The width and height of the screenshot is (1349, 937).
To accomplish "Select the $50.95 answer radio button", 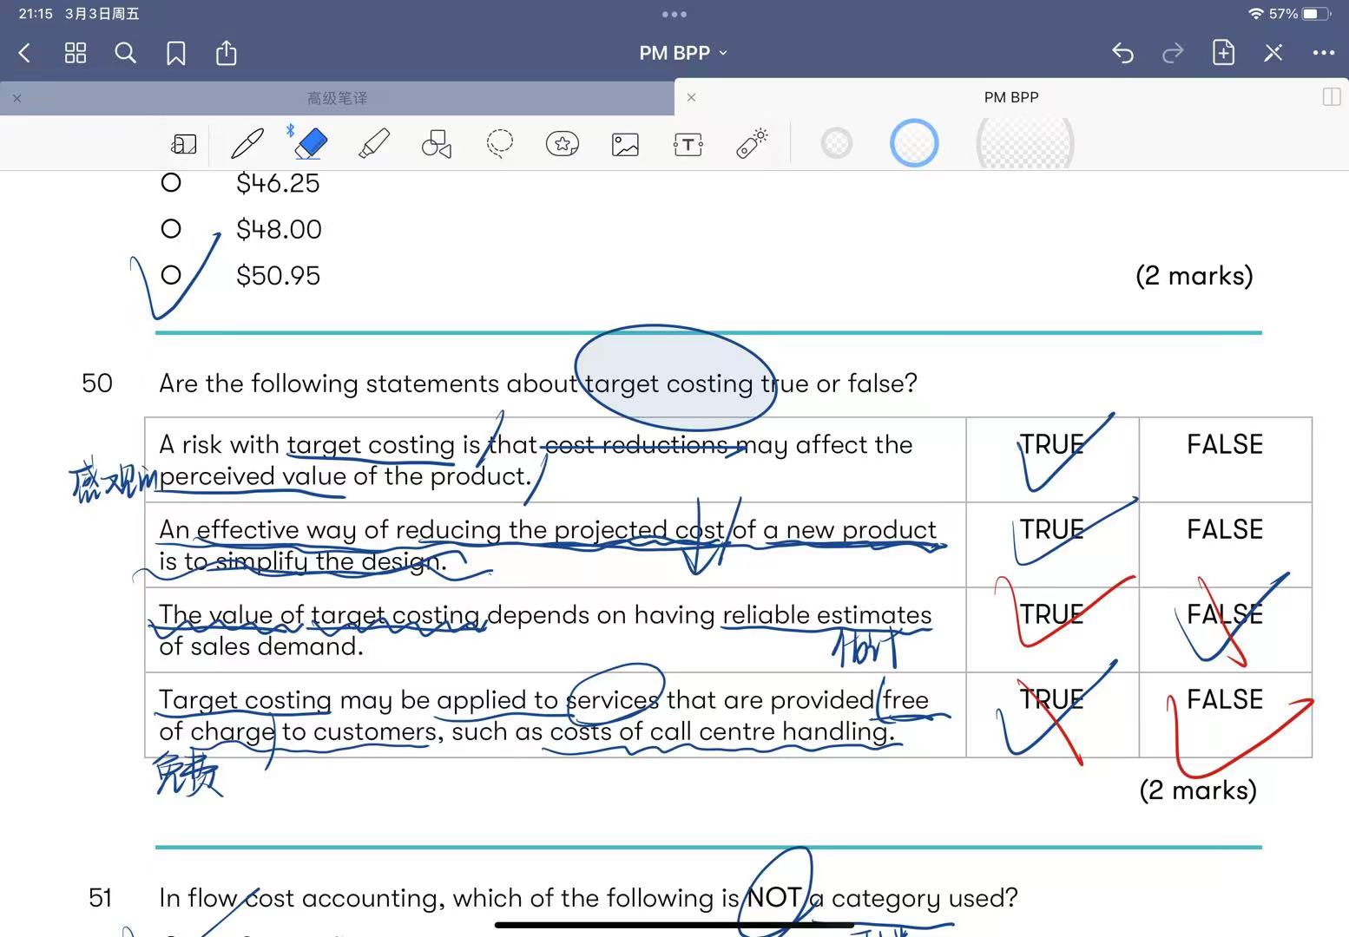I will click(171, 276).
